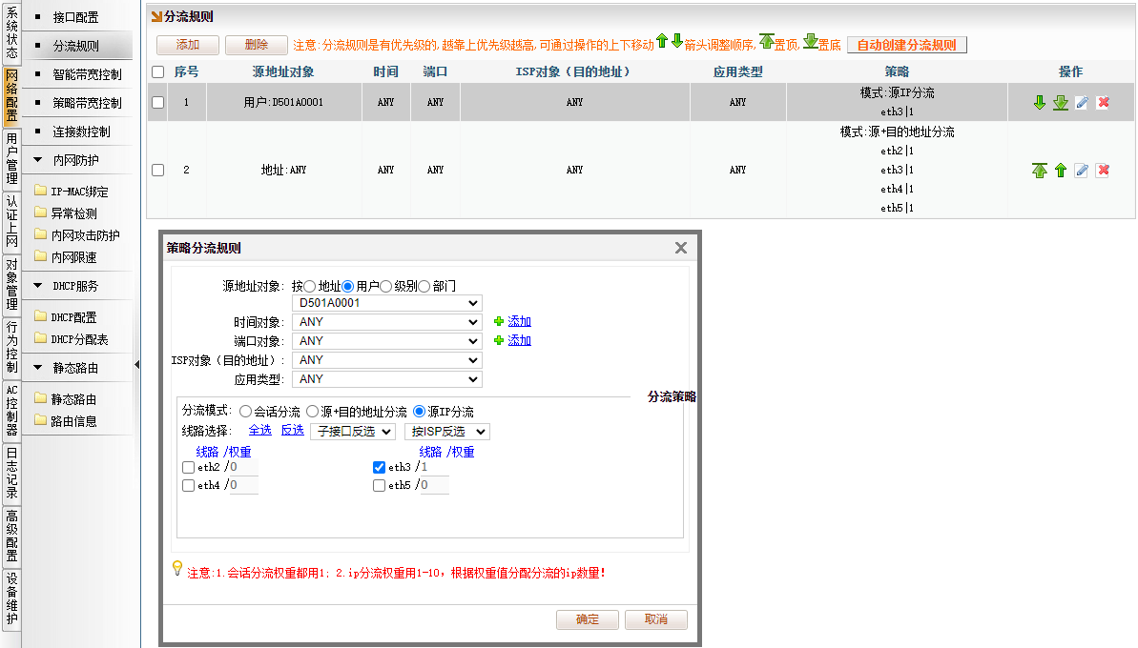Select the 会话分流 radio button
This screenshot has height=648, width=1138.
[x=246, y=412]
